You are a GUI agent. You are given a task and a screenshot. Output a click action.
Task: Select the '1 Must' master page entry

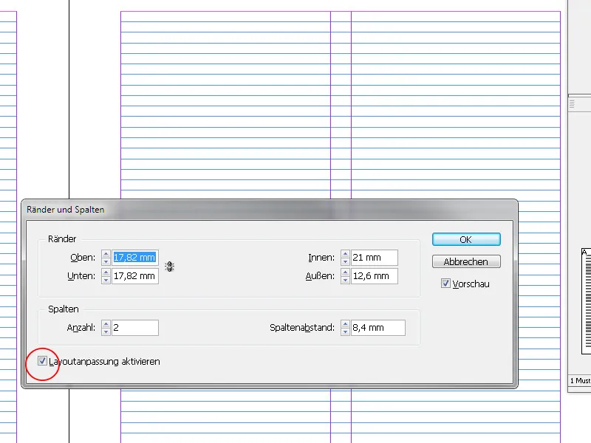581,380
